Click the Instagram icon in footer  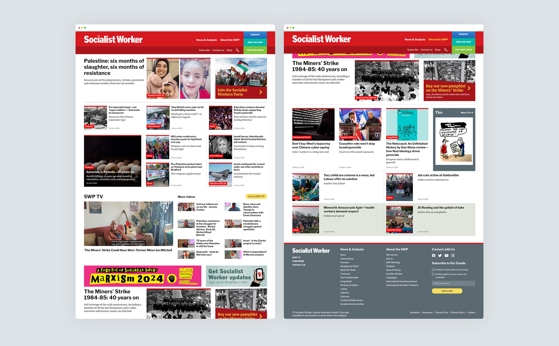[453, 256]
